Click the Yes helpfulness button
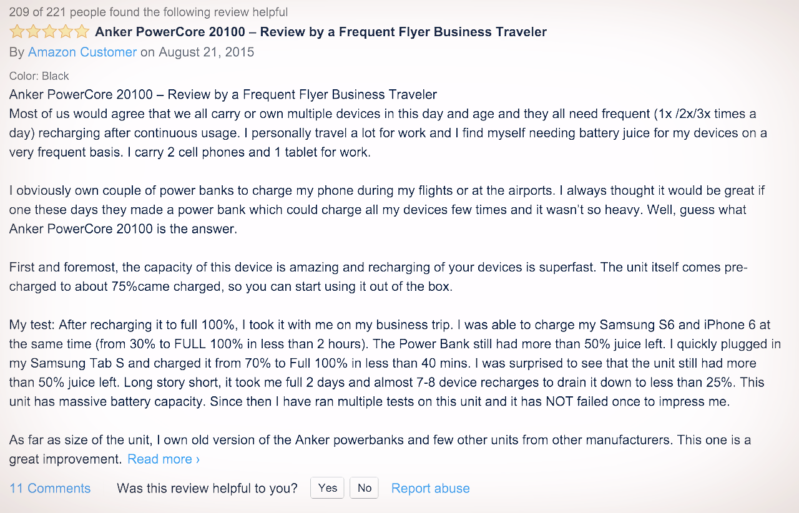Image resolution: width=799 pixels, height=513 pixels. [327, 487]
